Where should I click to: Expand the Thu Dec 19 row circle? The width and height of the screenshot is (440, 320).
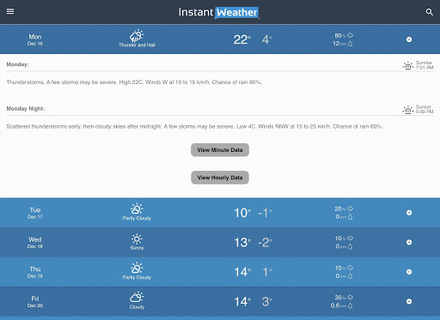pyautogui.click(x=409, y=272)
